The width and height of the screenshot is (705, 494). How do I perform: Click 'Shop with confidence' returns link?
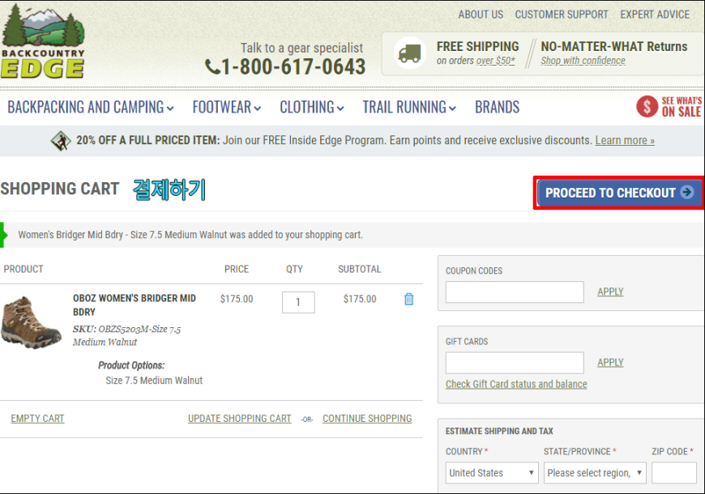click(583, 61)
